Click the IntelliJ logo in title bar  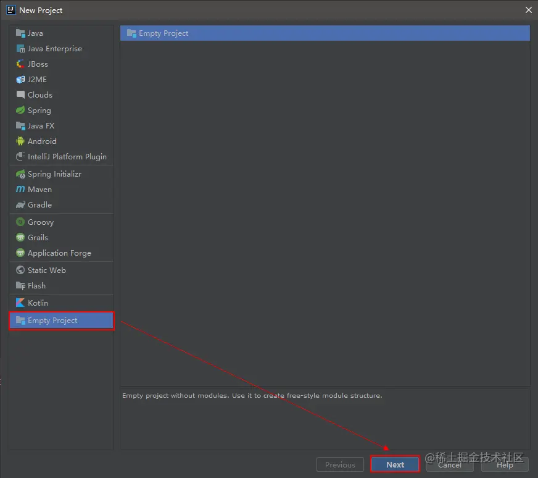pos(11,10)
